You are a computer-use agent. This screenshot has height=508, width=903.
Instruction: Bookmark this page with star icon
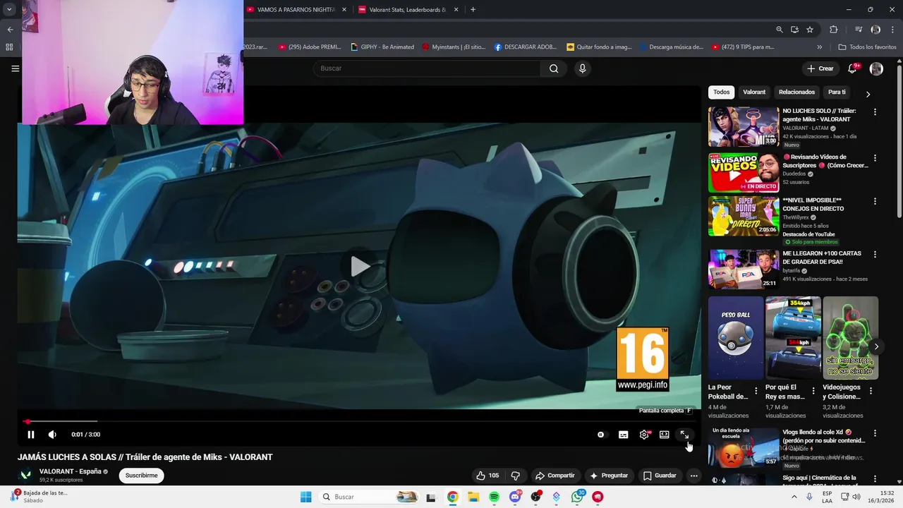click(x=810, y=30)
